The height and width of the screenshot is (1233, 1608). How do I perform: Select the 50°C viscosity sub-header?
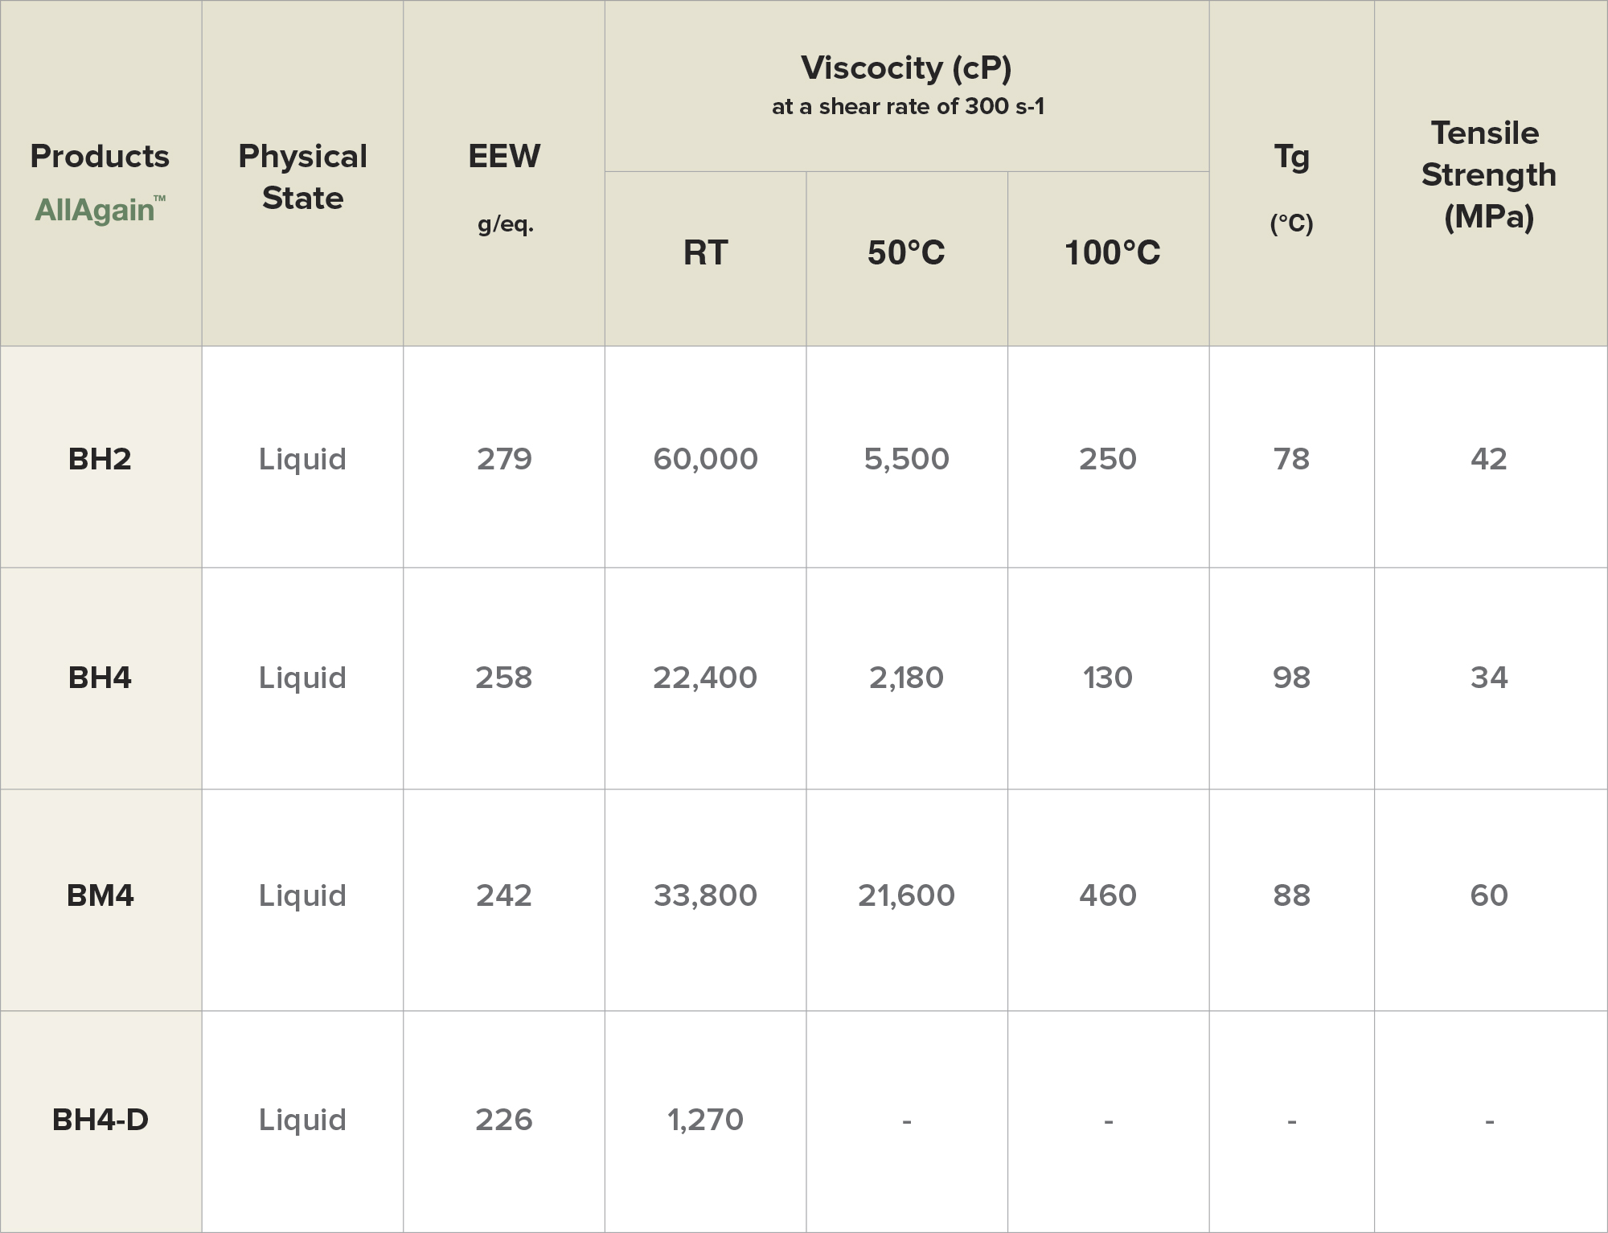click(x=906, y=253)
